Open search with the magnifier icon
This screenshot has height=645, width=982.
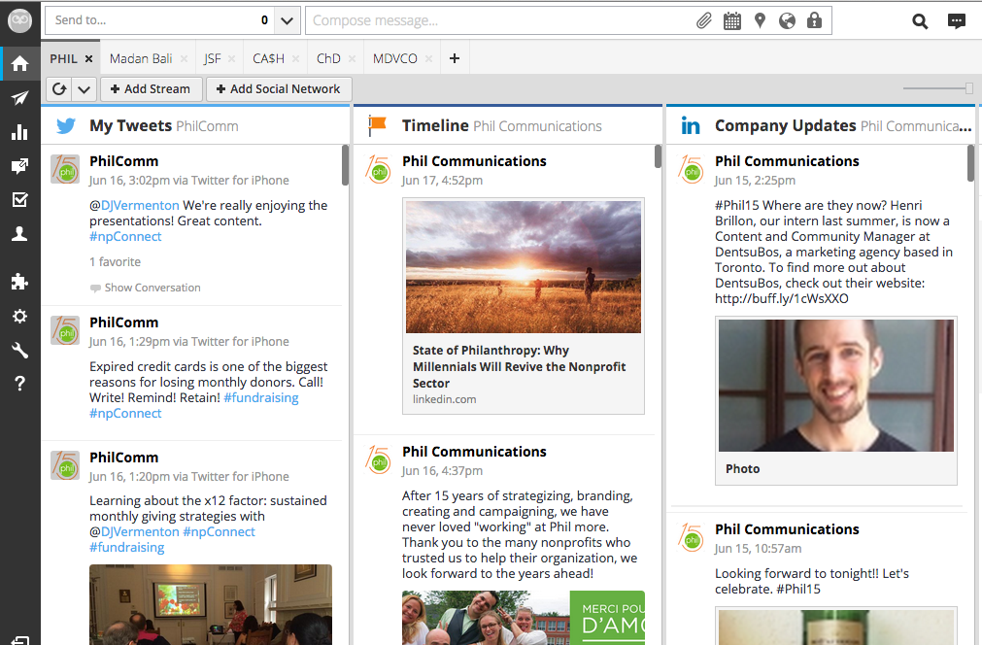(x=920, y=21)
